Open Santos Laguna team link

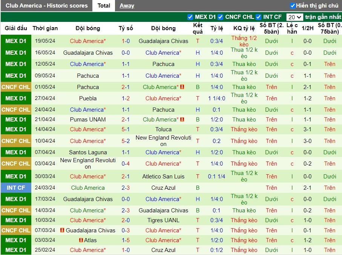[88, 152]
